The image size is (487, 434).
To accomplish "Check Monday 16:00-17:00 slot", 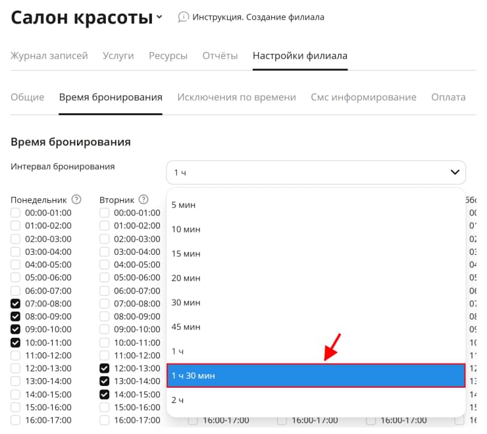I will 15,420.
